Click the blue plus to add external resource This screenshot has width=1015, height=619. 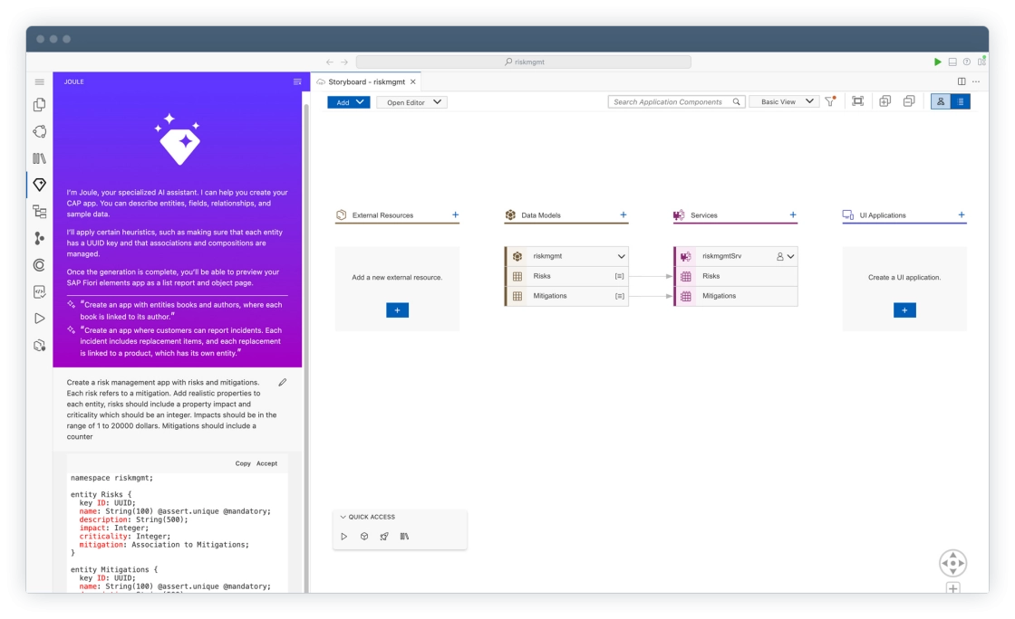398,310
